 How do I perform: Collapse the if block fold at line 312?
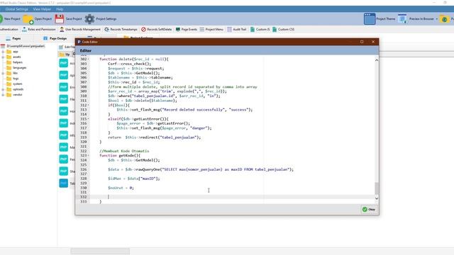89,105
